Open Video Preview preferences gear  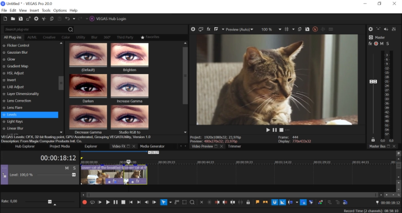click(x=193, y=29)
